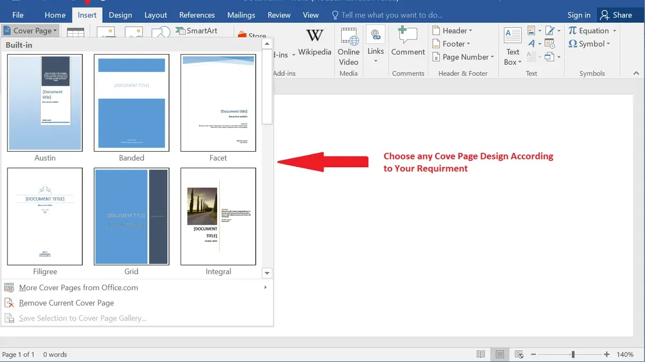The image size is (645, 362).
Task: Switch to Web Layout view
Action: point(519,354)
